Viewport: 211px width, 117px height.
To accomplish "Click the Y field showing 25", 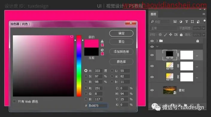I will [124, 99].
